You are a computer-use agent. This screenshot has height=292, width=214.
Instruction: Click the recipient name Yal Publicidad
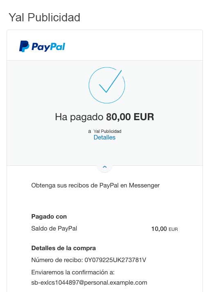(107, 131)
